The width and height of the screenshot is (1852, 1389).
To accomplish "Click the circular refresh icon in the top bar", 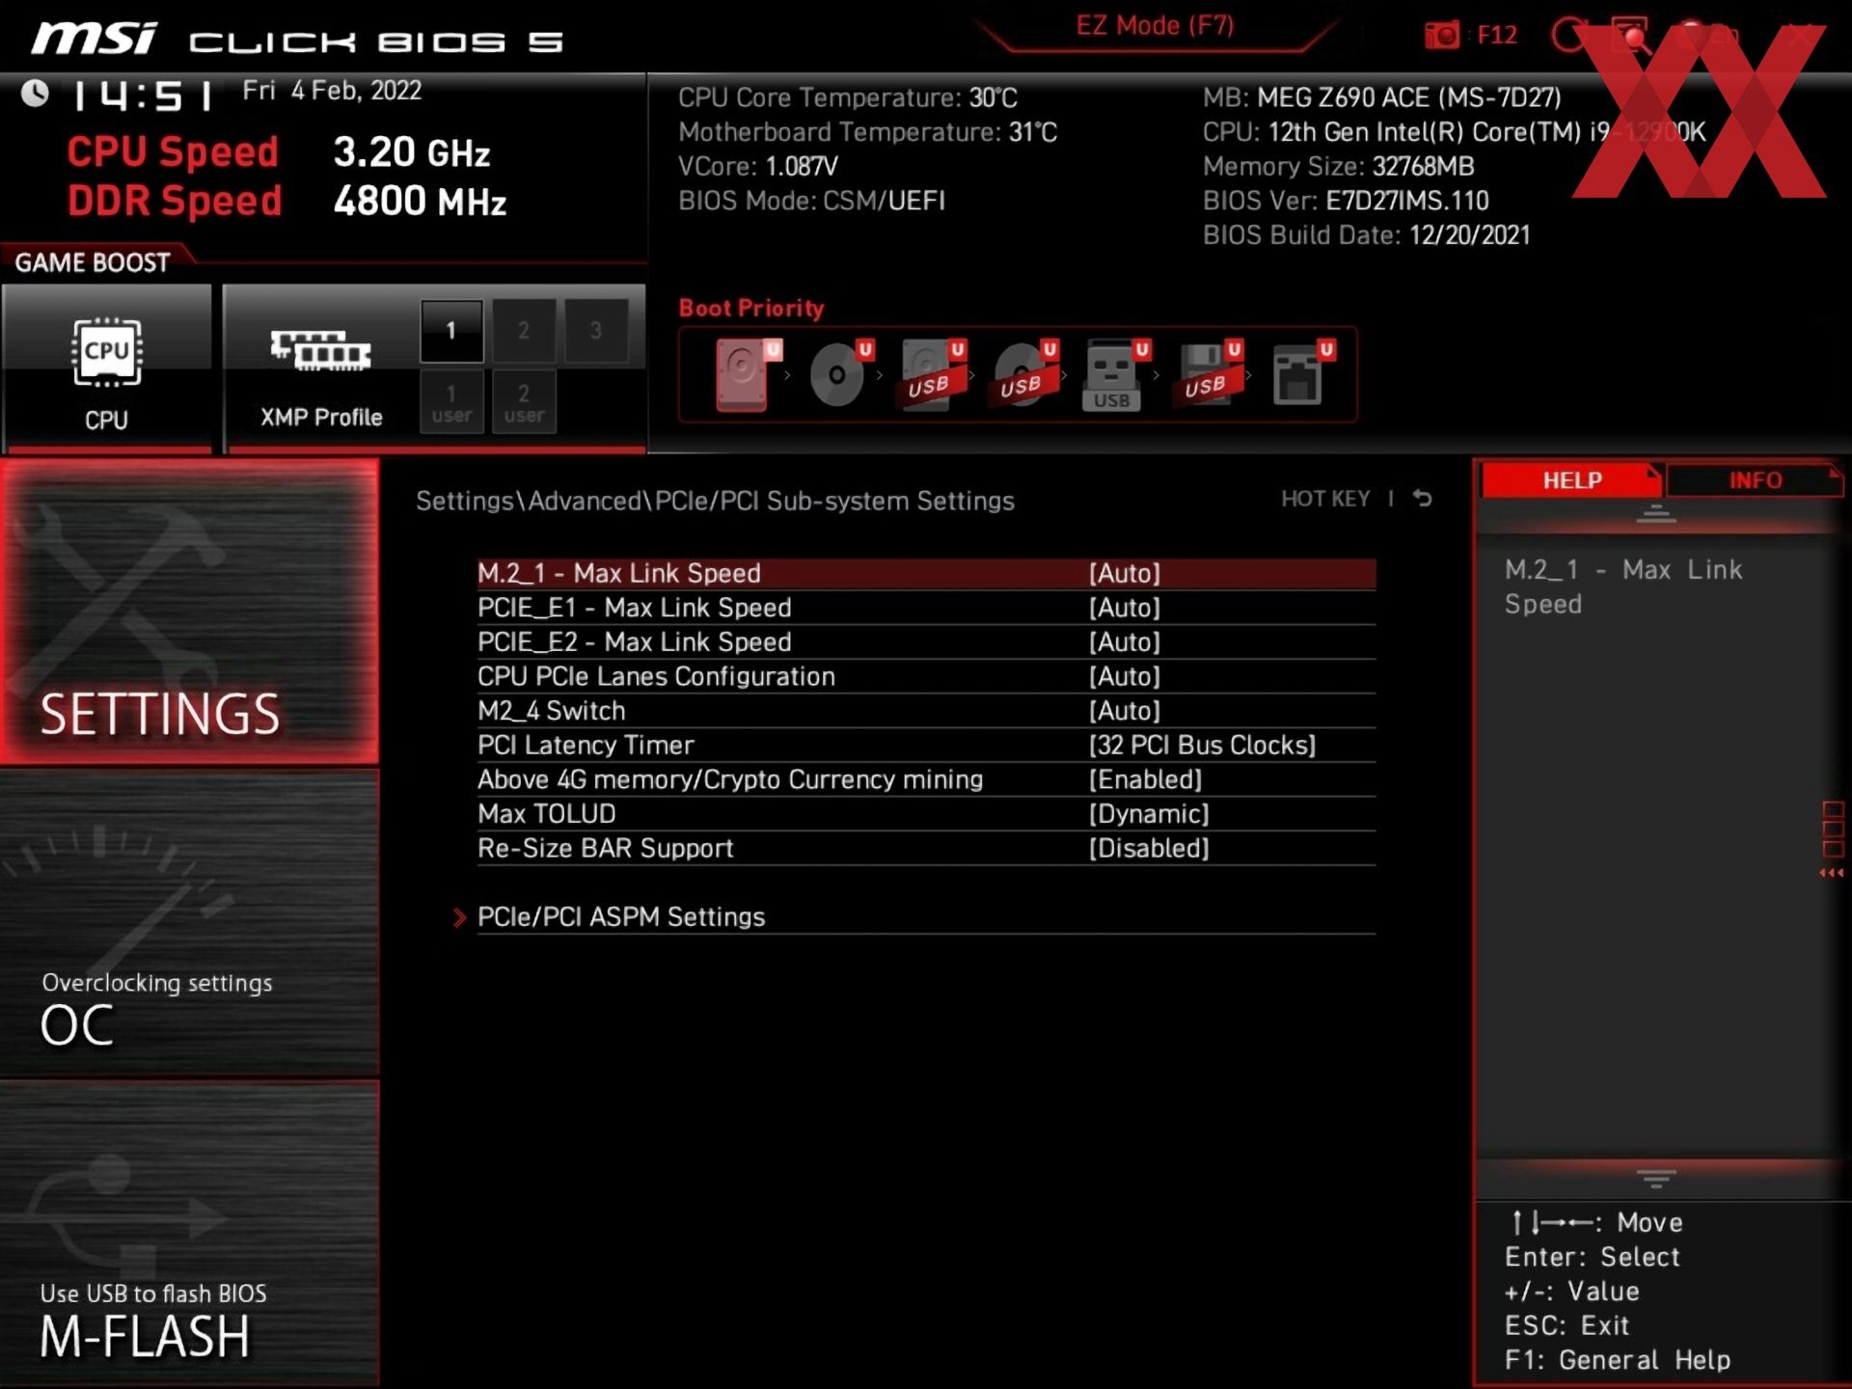I will click(1569, 35).
